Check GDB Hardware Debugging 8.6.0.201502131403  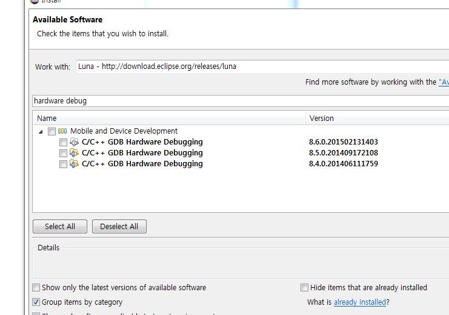(x=63, y=142)
